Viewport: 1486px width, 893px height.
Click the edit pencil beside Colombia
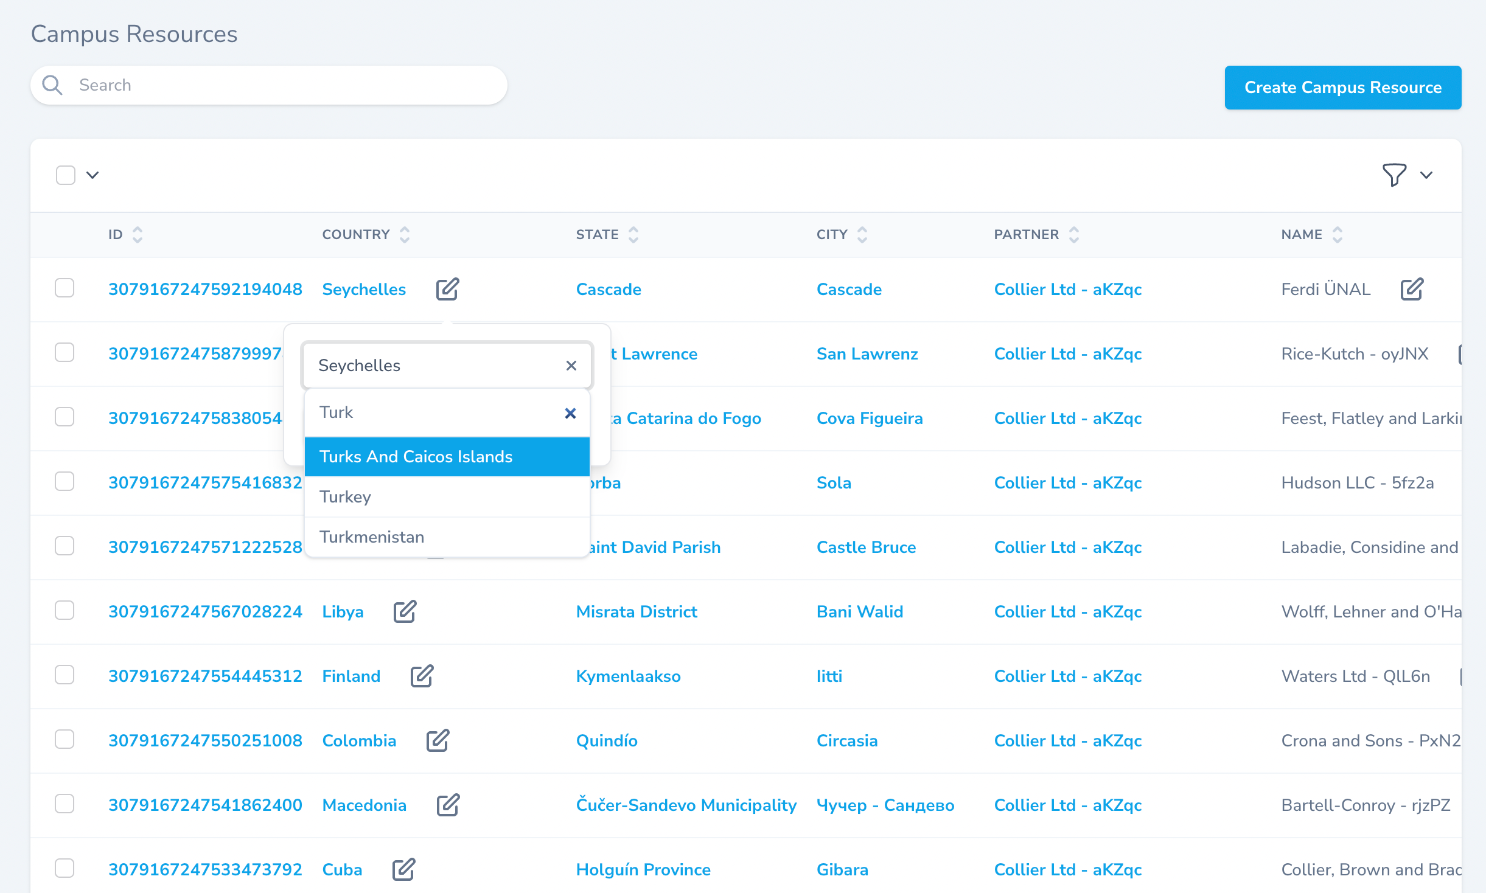[x=438, y=740]
